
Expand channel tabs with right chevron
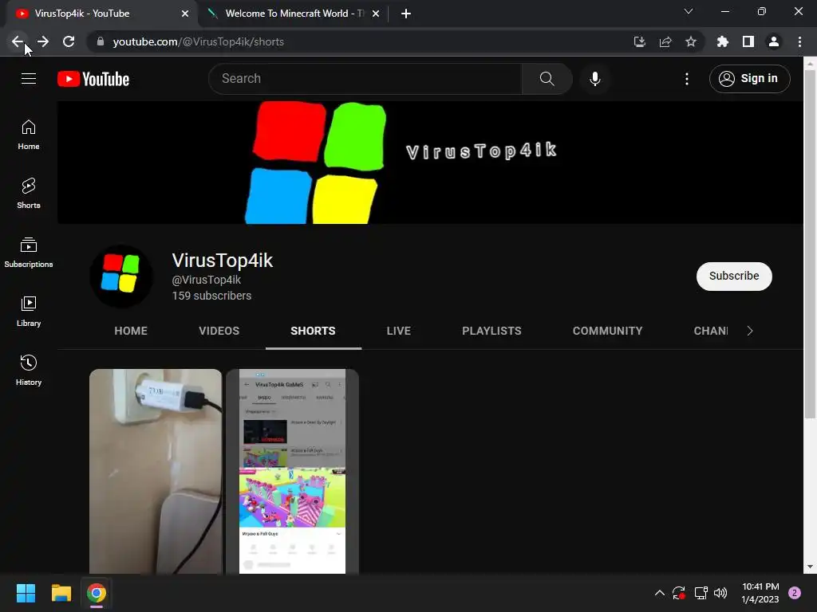(x=750, y=331)
